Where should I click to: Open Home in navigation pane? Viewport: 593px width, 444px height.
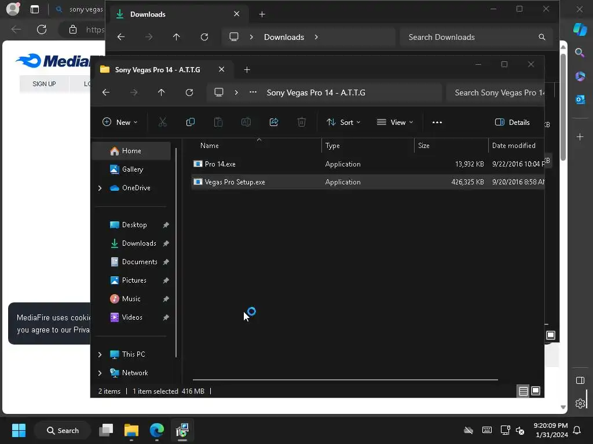131,151
